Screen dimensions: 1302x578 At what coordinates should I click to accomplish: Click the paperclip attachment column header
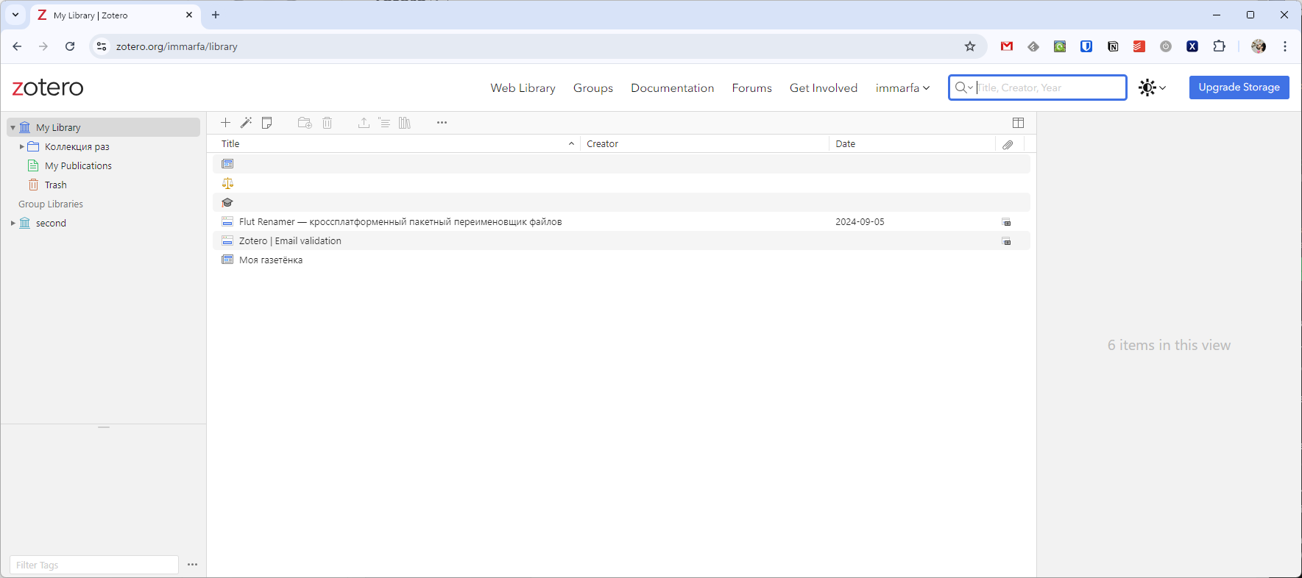1008,144
